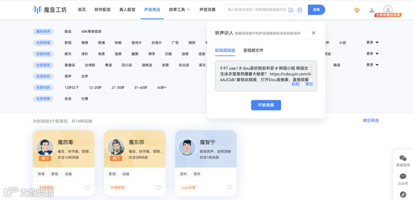Click the download icon in header
The width and height of the screenshot is (414, 200).
tap(372, 10)
